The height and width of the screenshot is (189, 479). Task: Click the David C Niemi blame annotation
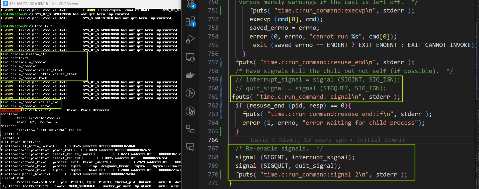pyautogui.click(x=328, y=140)
